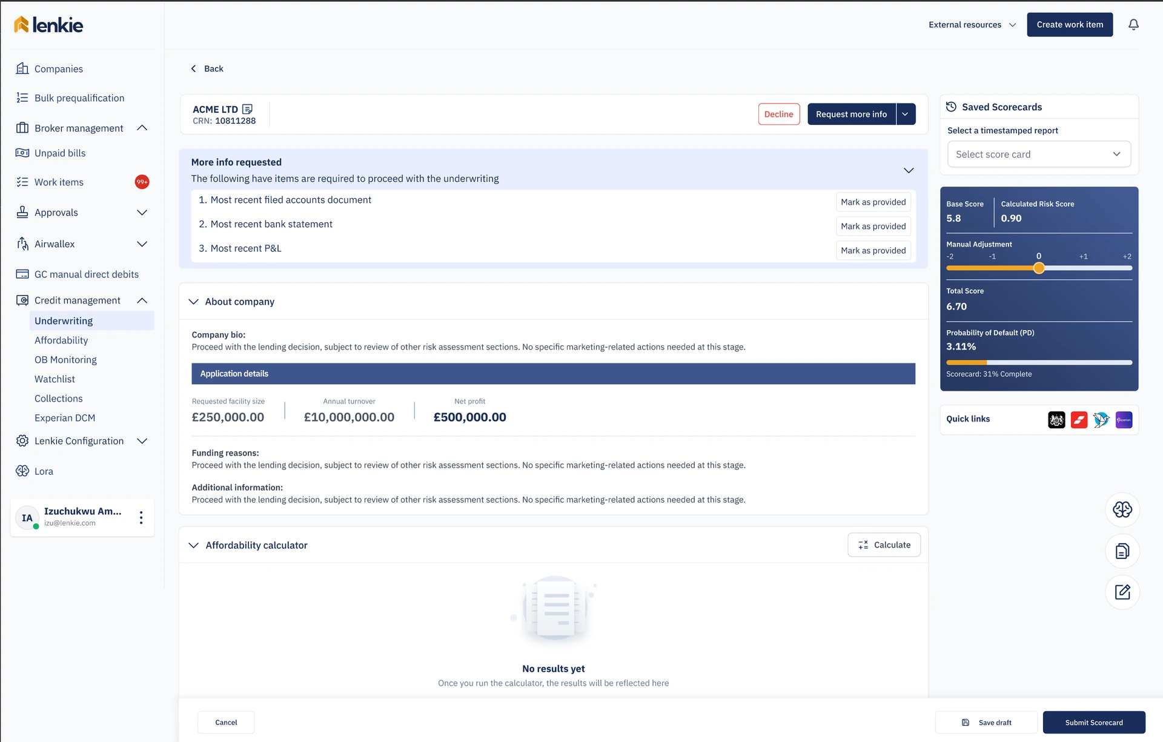This screenshot has height=742, width=1163.
Task: Collapse the About company section
Action: 194,301
